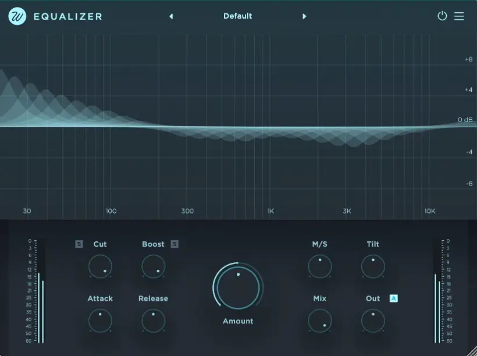Toggle the Out auto-gain A button
Screen dimensions: 477x356
[x=394, y=298]
